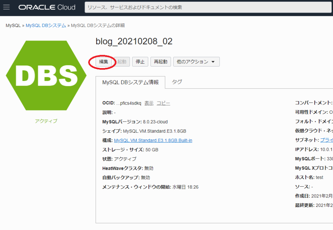Click the 自動バックアップ 無効 value

[145, 178]
